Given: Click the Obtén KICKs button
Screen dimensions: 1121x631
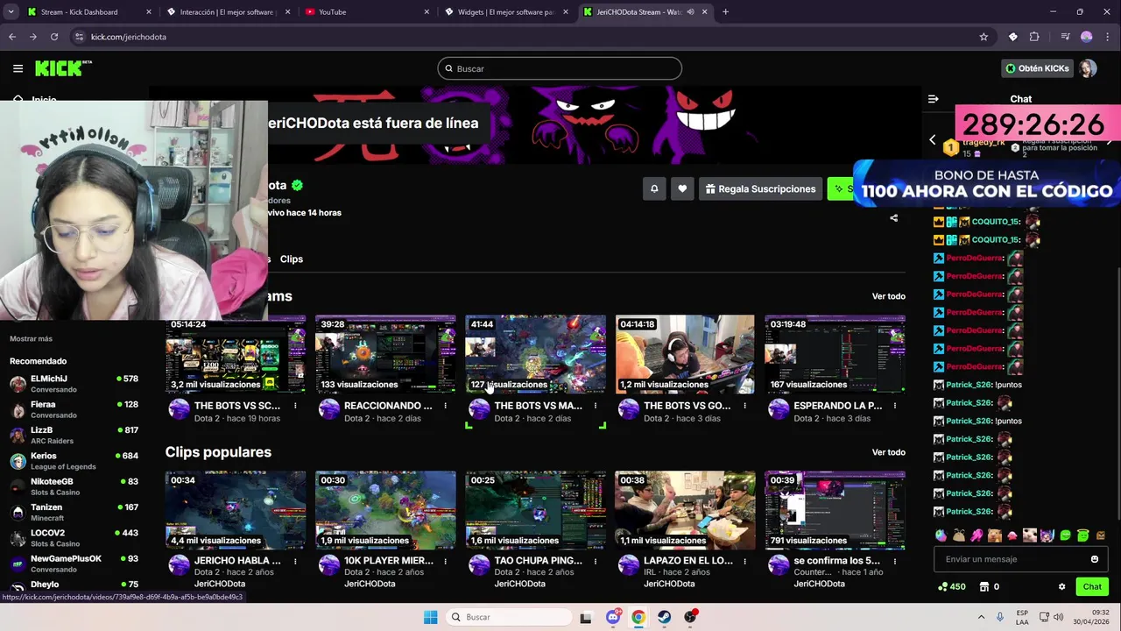Looking at the screenshot, I should pyautogui.click(x=1037, y=68).
